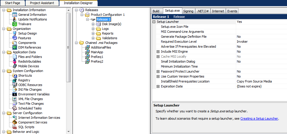This screenshot has height=134, width=287.
Task: Select the PreReq2 package tree item
Action: tap(97, 61)
